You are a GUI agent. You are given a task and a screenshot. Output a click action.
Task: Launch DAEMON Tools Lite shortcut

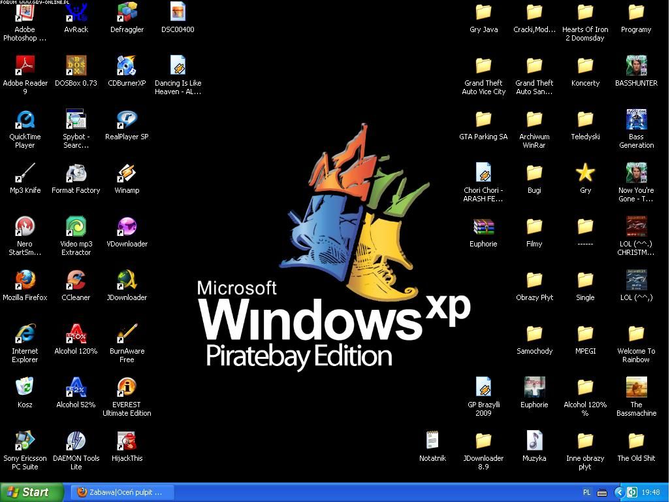click(x=76, y=441)
